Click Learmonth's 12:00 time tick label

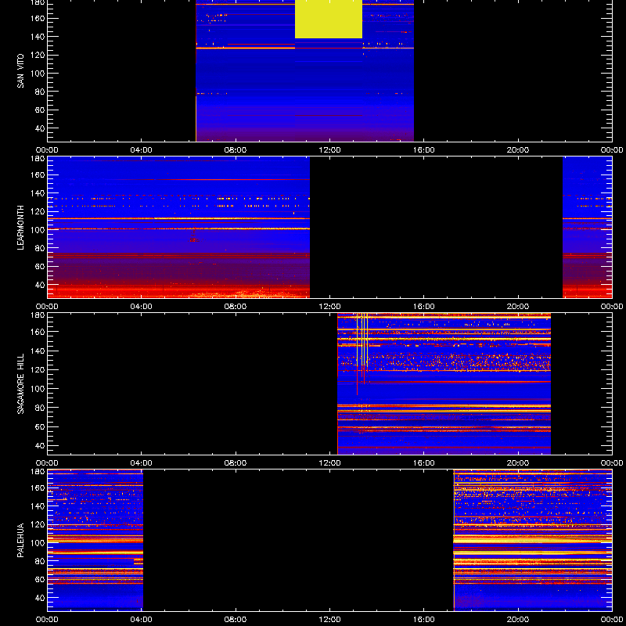pyautogui.click(x=329, y=307)
